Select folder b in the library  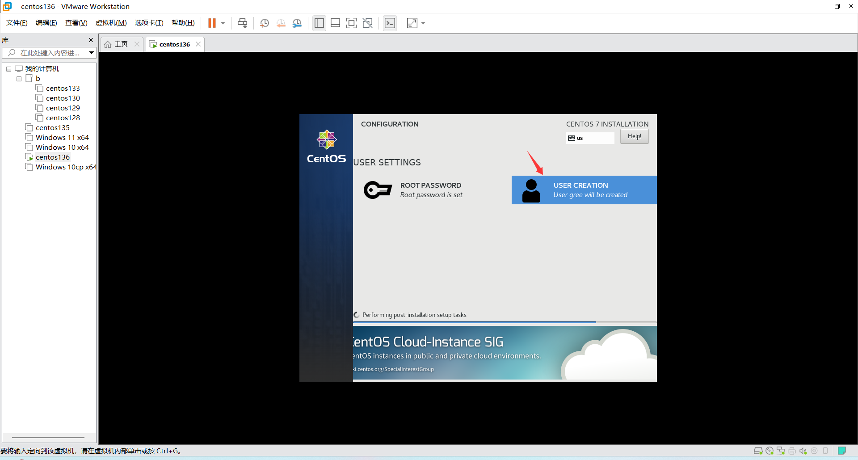pyautogui.click(x=38, y=78)
